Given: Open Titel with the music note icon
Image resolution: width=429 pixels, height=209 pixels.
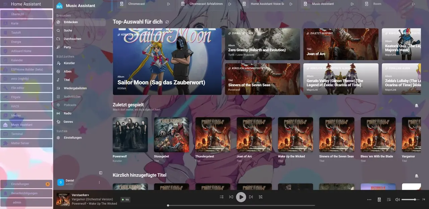Looking at the screenshot, I should pyautogui.click(x=80, y=80).
